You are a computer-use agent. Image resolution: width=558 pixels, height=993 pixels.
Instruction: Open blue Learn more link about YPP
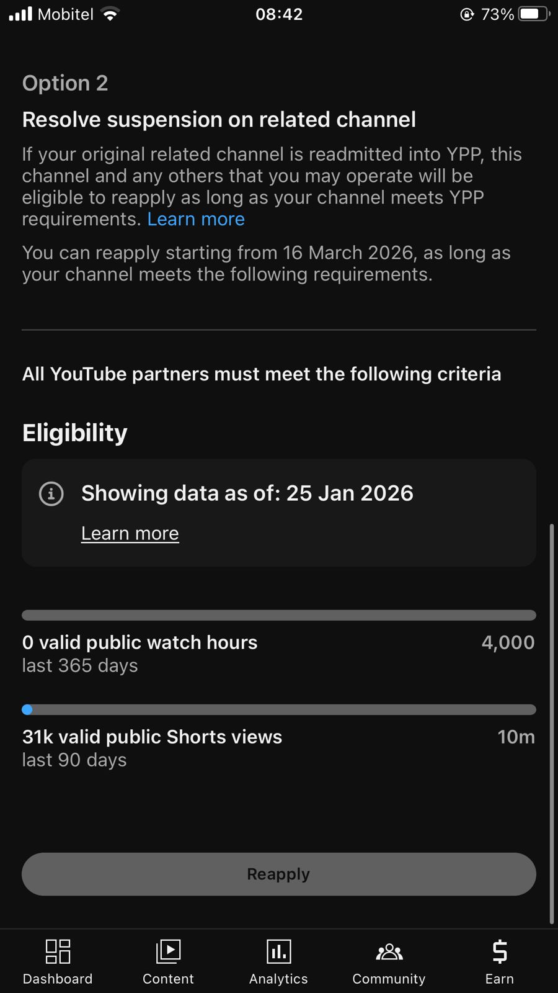pos(196,219)
